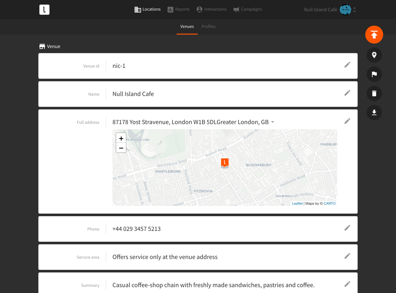Switch to the Profiles tab

tap(208, 26)
